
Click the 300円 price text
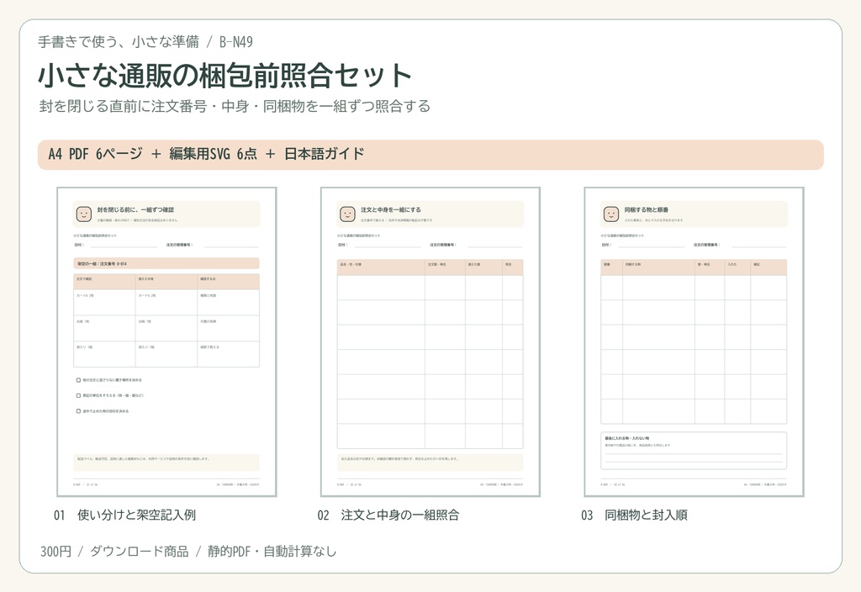[56, 552]
